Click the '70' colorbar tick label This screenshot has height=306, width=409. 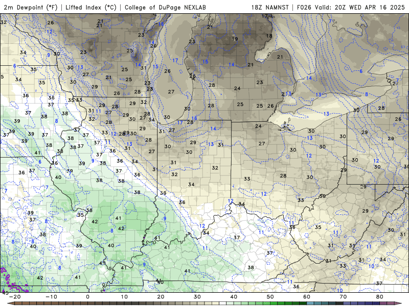tap(343, 297)
